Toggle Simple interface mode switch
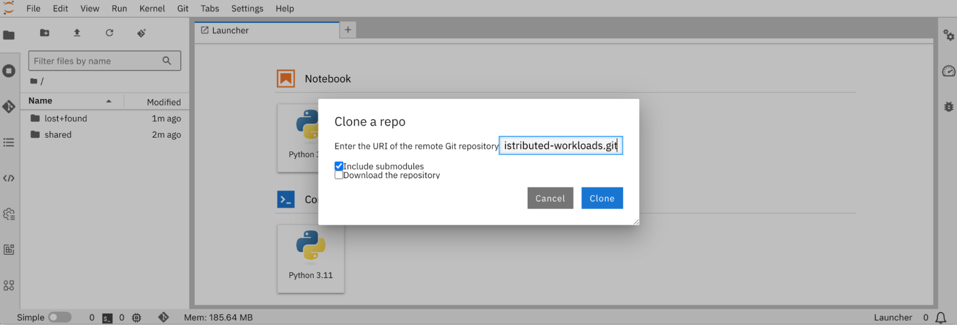The width and height of the screenshot is (957, 325). 60,317
